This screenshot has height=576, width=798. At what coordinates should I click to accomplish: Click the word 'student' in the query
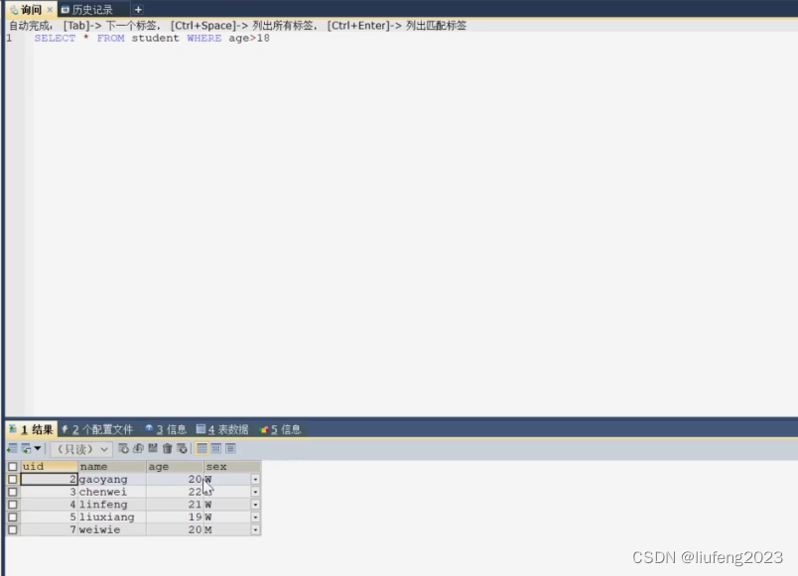tap(155, 38)
